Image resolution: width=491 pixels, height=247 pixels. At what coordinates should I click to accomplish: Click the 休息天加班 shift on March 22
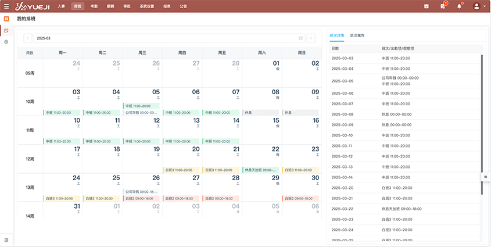coord(261,170)
